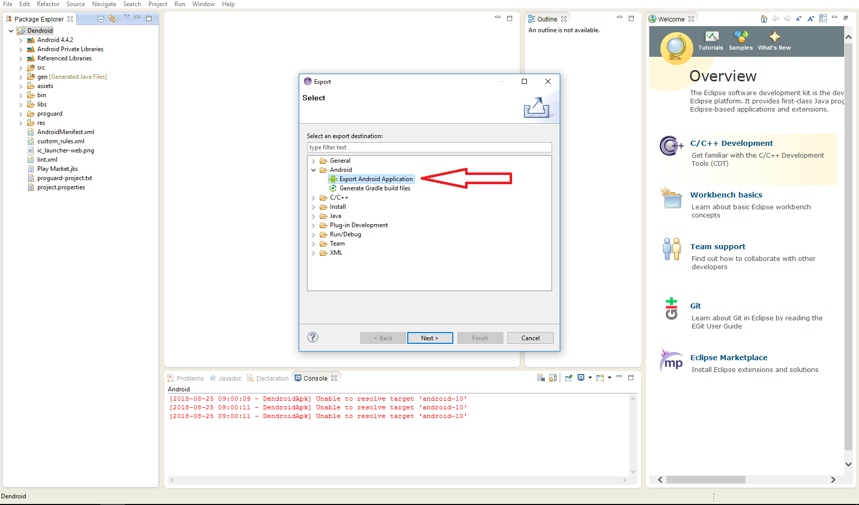This screenshot has width=859, height=505.
Task: Click the Next button
Action: click(430, 338)
